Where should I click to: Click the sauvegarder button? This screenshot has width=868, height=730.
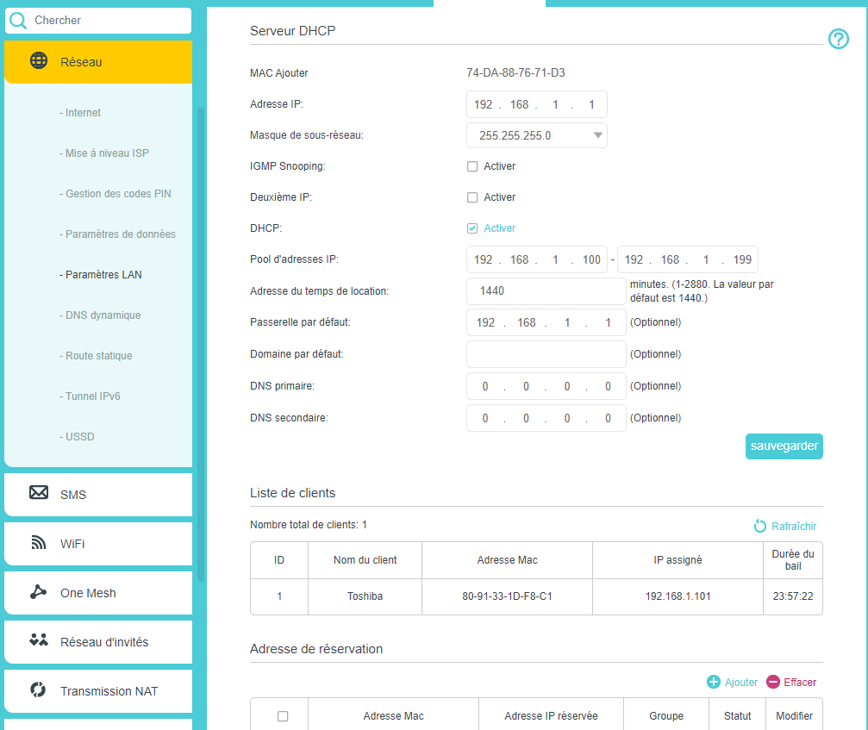coord(784,446)
